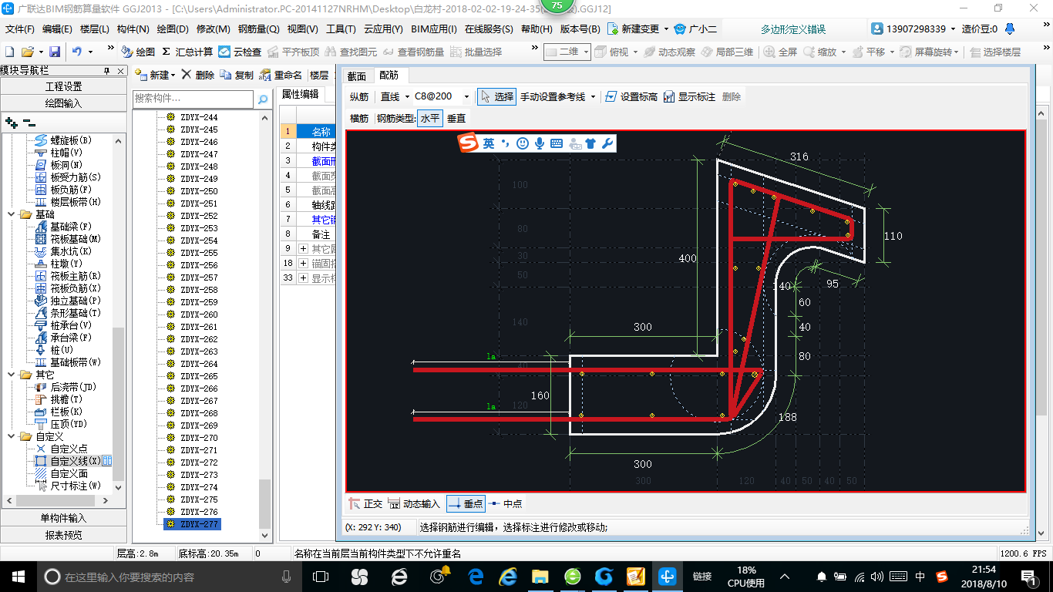Click 动态观察 orbit view tool
The width and height of the screenshot is (1053, 592).
(669, 52)
